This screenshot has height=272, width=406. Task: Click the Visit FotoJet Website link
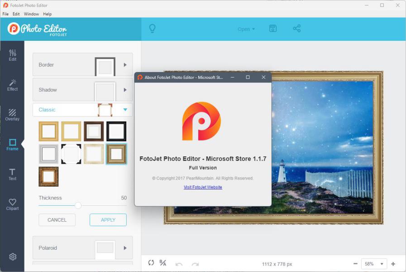click(x=203, y=187)
